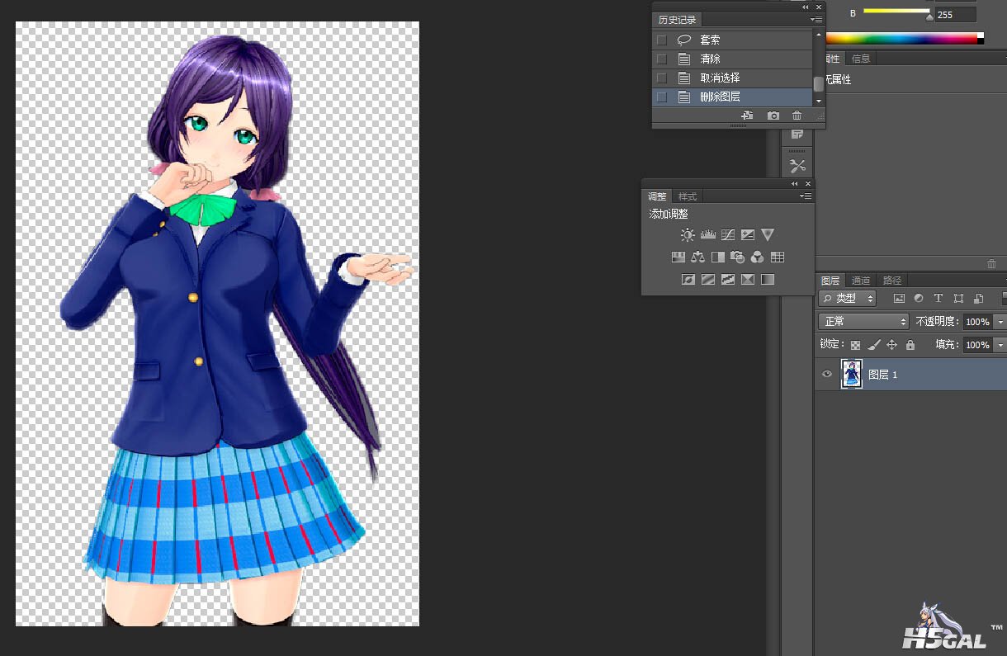Screen dimensions: 1007x656
Task: Open the History panel flyout menu
Action: click(816, 20)
